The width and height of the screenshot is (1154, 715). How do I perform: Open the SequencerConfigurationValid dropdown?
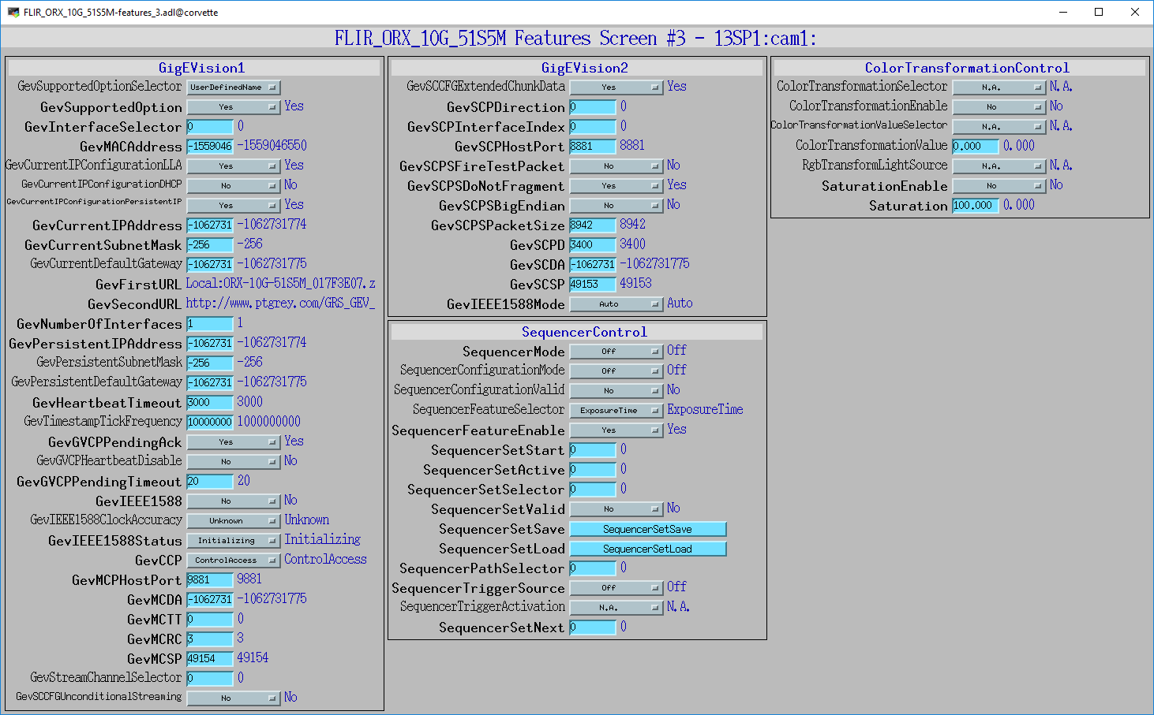pyautogui.click(x=616, y=391)
